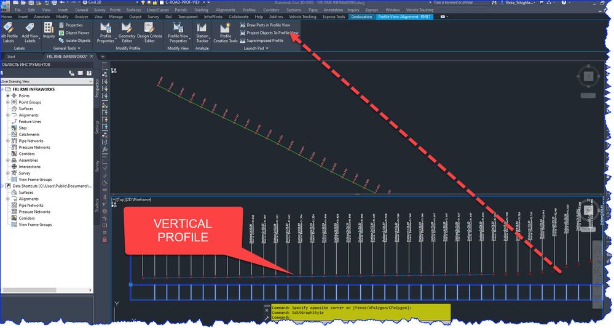Open the Settings side tab
The height and width of the screenshot is (328, 614).
click(97, 127)
